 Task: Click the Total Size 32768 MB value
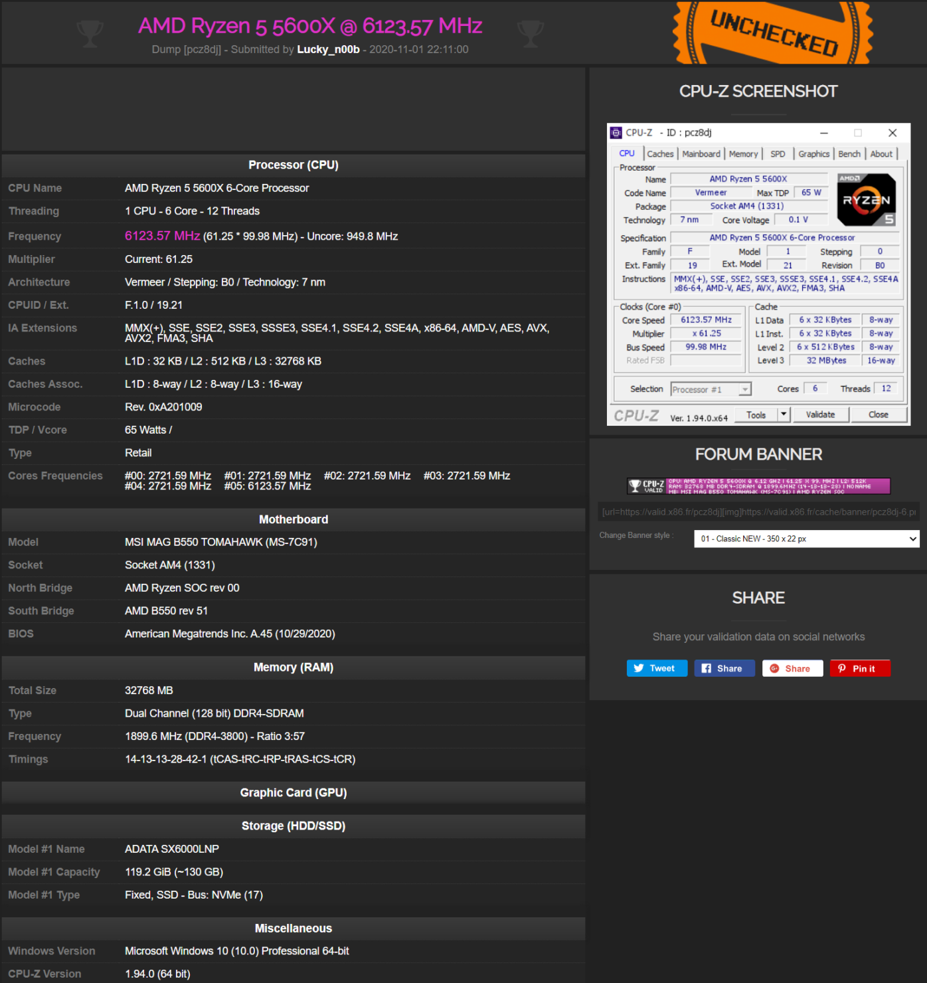(149, 691)
